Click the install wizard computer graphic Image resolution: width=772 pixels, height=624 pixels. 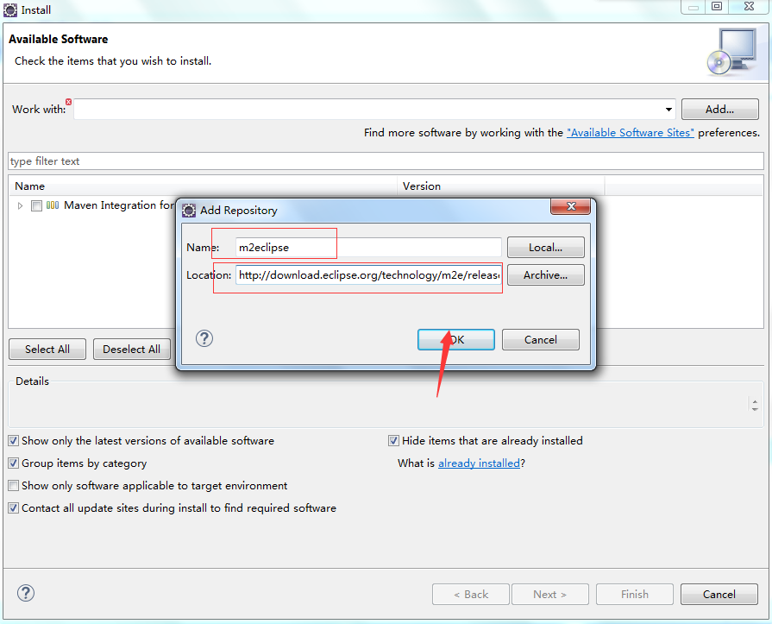[x=731, y=52]
